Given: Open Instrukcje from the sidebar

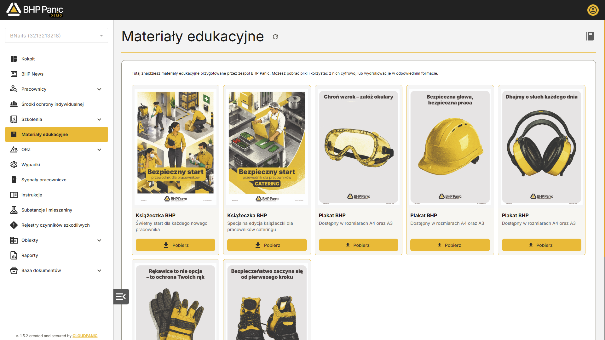Looking at the screenshot, I should [56, 195].
